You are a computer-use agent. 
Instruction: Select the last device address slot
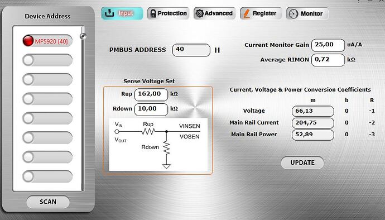click(x=47, y=176)
